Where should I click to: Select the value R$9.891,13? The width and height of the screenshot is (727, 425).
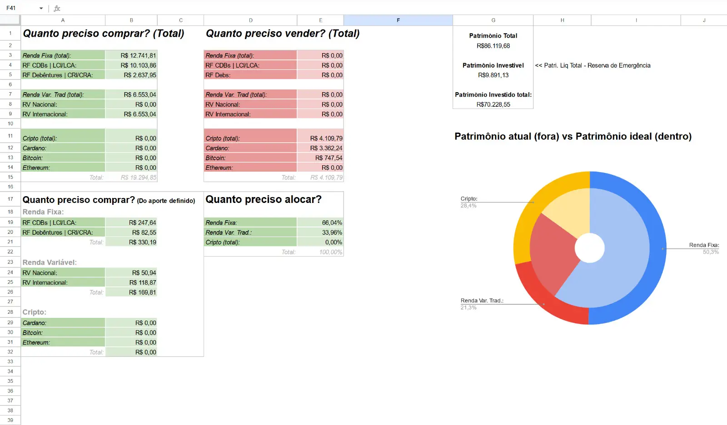coord(493,75)
